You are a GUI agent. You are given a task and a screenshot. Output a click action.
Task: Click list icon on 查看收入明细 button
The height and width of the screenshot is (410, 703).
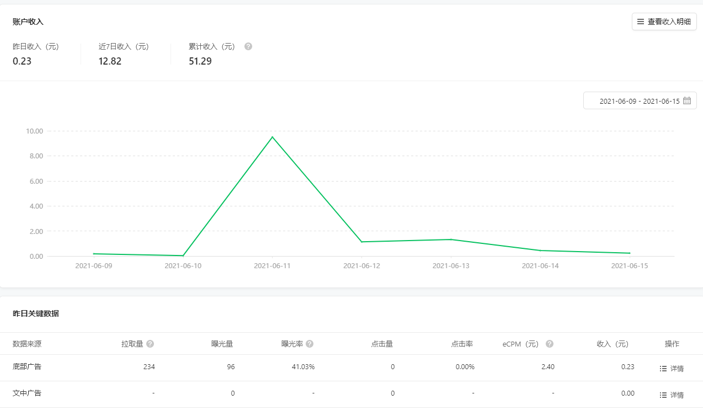pyautogui.click(x=641, y=22)
